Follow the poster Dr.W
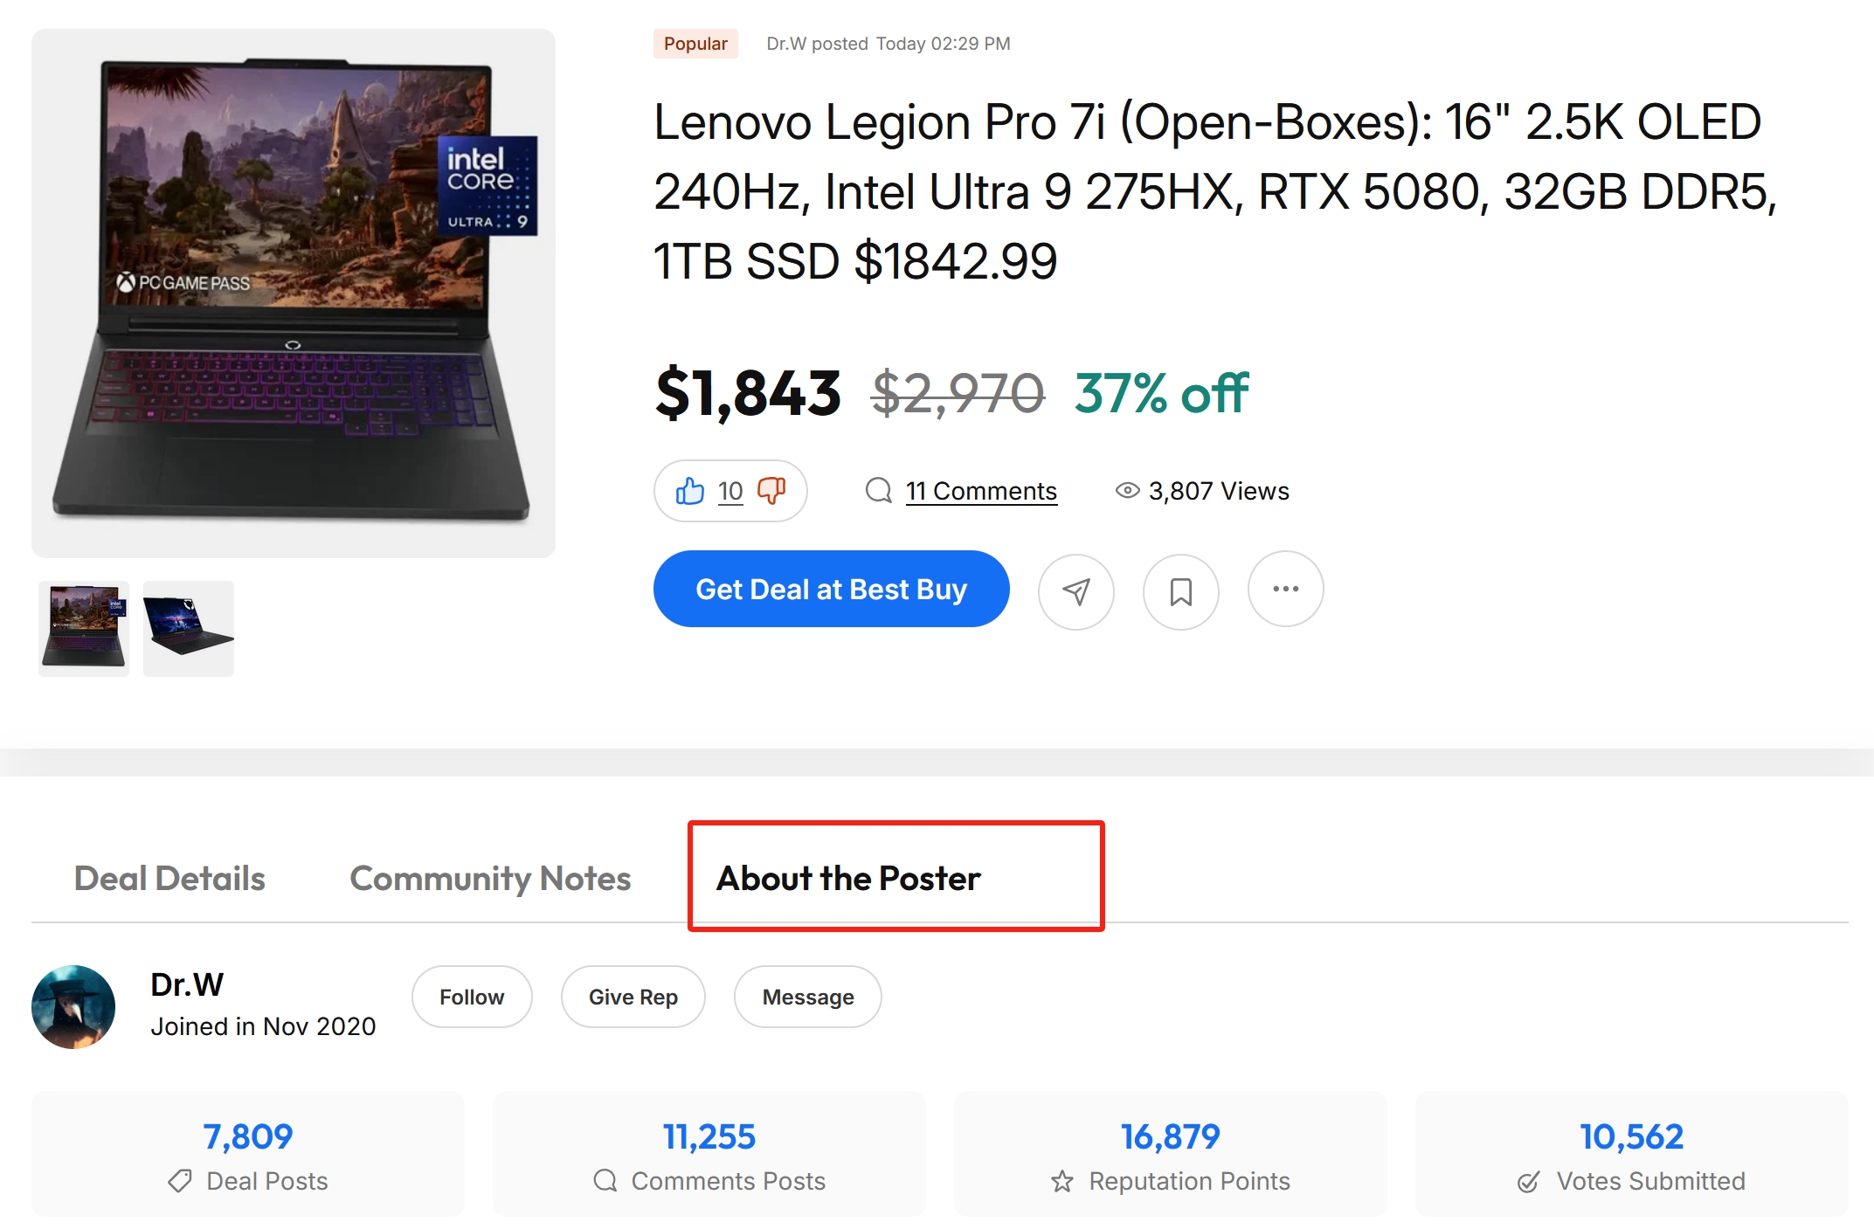 (472, 997)
